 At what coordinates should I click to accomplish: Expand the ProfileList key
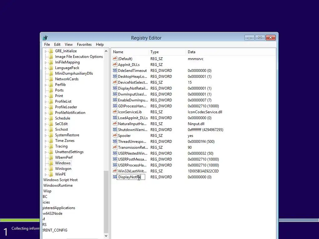point(45,102)
